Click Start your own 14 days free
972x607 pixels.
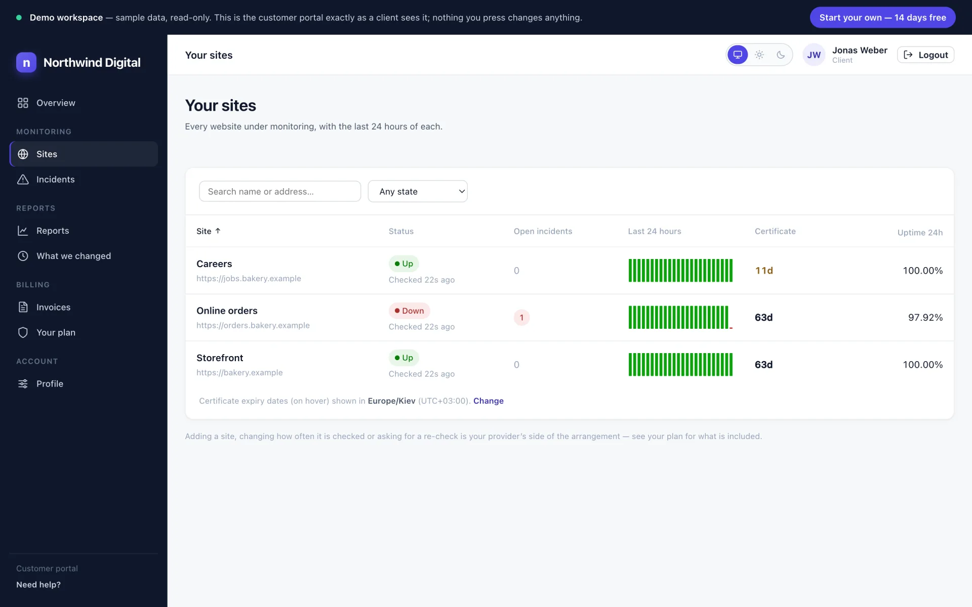tap(882, 17)
